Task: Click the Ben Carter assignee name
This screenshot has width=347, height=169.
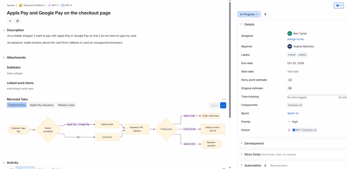Action: pos(300,33)
